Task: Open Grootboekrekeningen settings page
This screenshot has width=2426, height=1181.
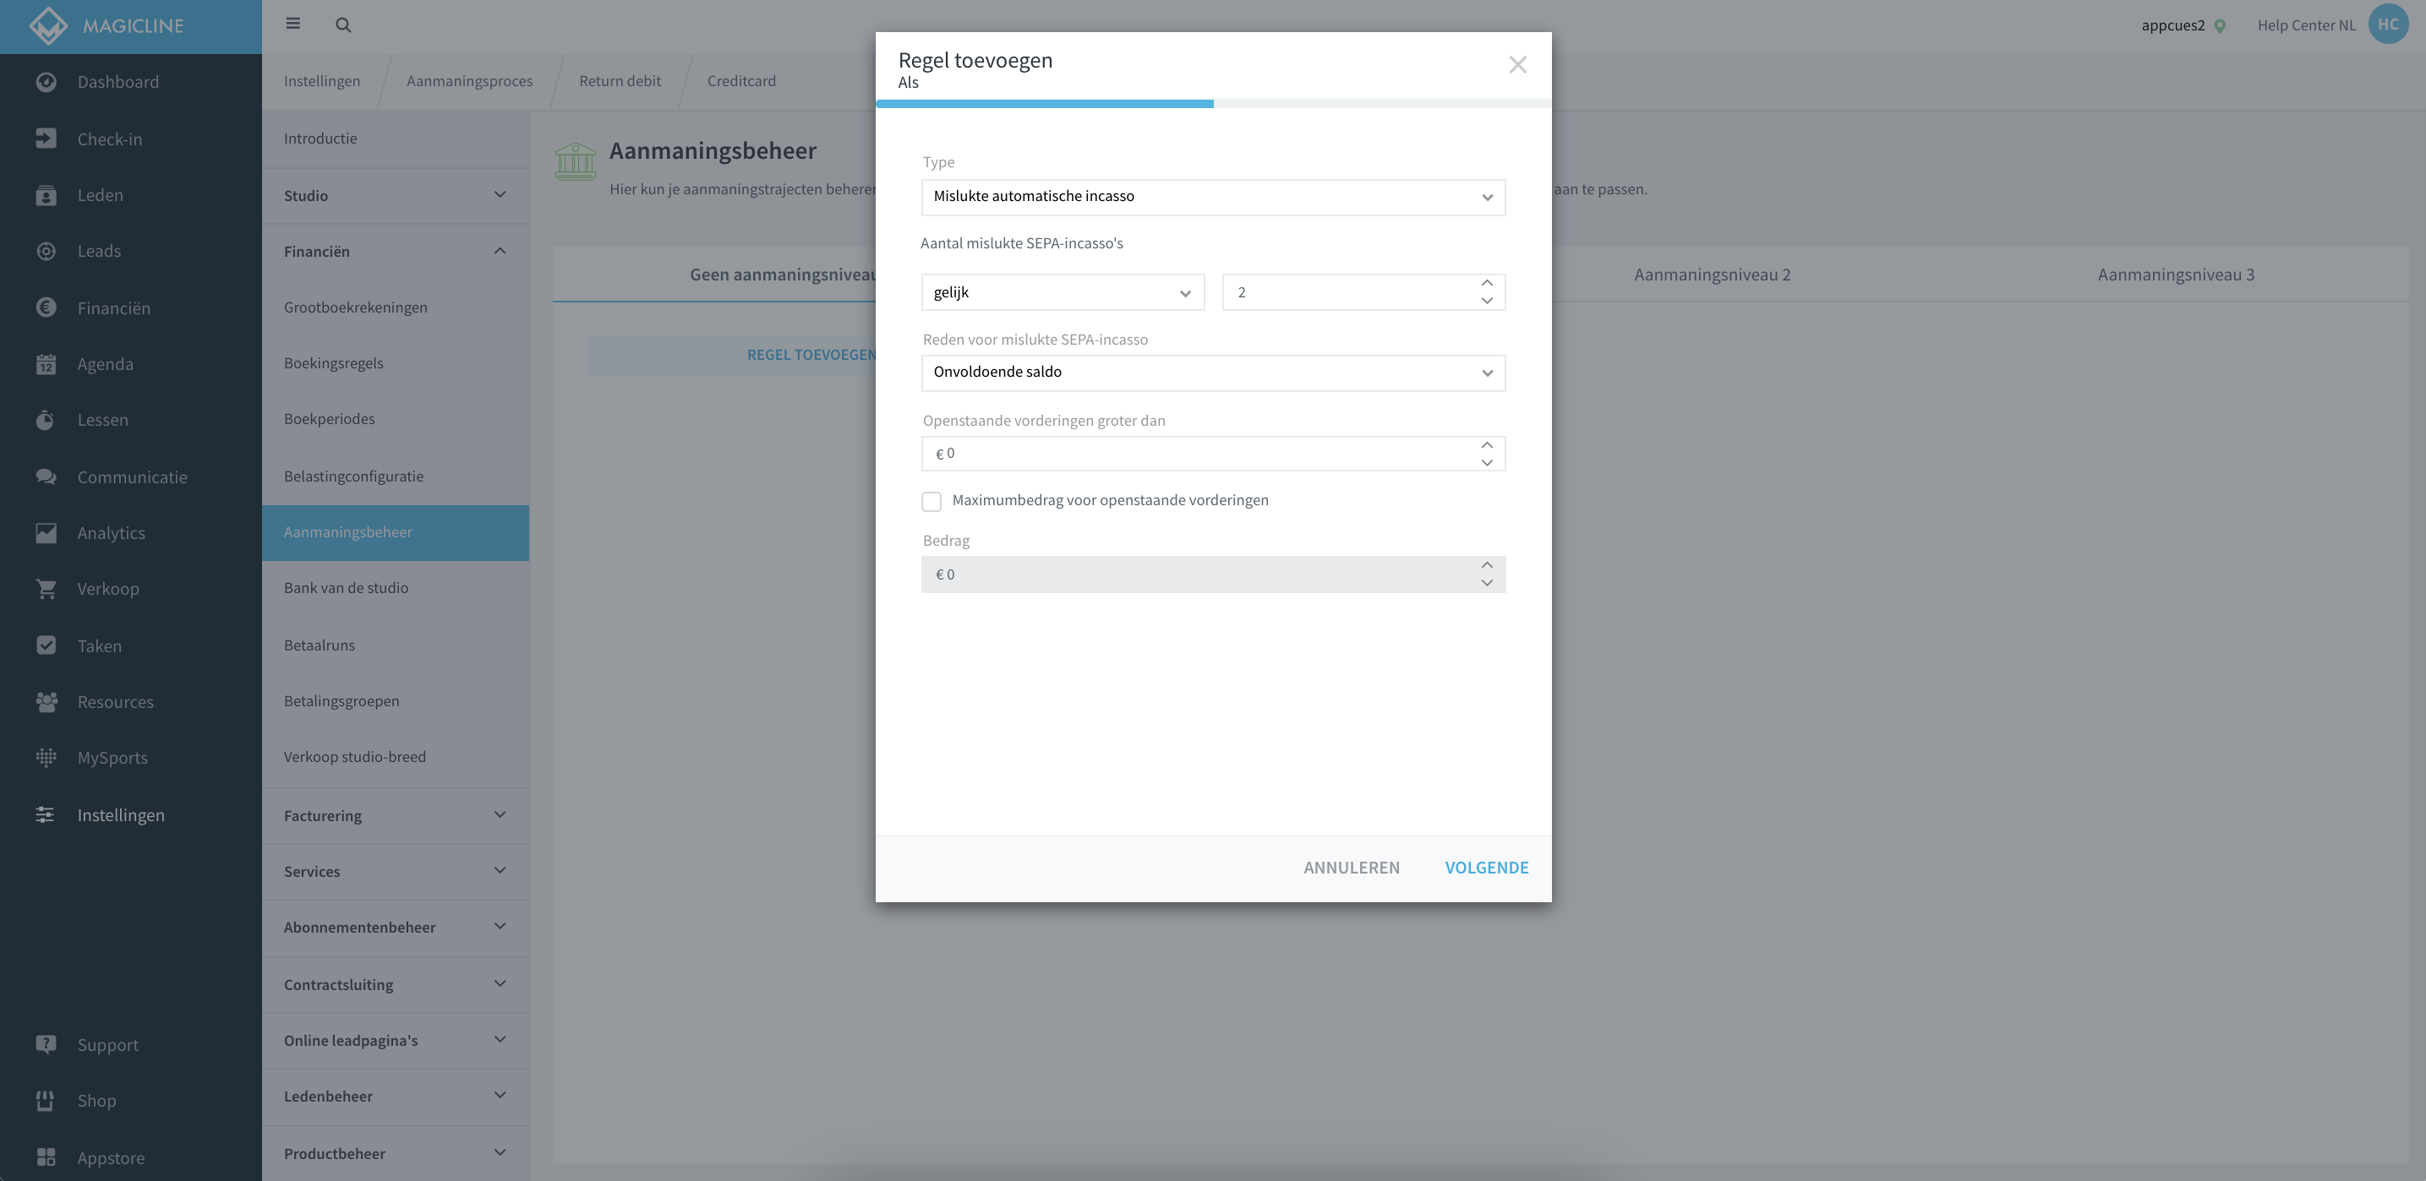Action: pyautogui.click(x=396, y=307)
